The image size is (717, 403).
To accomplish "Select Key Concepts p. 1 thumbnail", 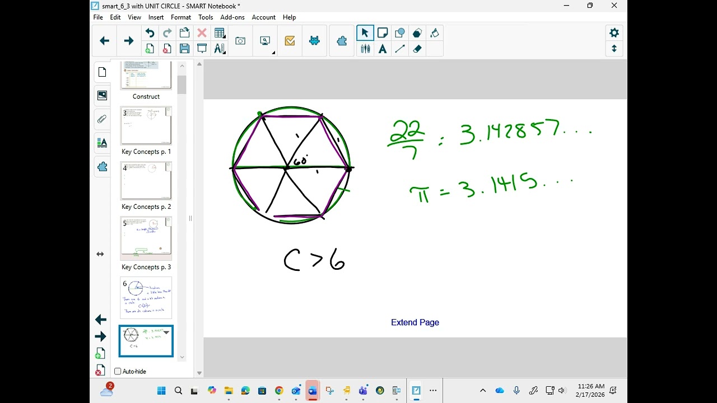I will click(146, 126).
